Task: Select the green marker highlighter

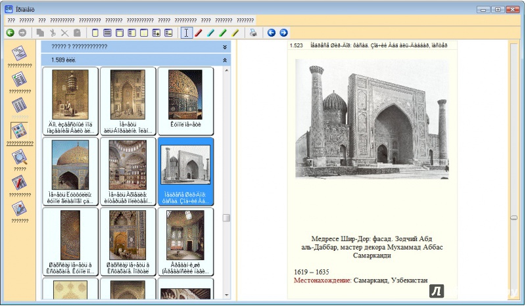Action: (223, 32)
